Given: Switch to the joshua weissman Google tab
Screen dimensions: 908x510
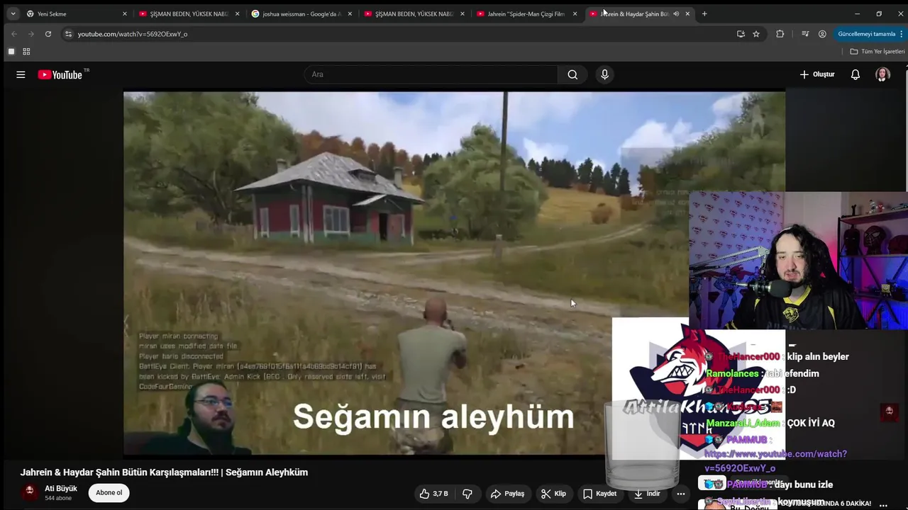Looking at the screenshot, I should tap(301, 14).
